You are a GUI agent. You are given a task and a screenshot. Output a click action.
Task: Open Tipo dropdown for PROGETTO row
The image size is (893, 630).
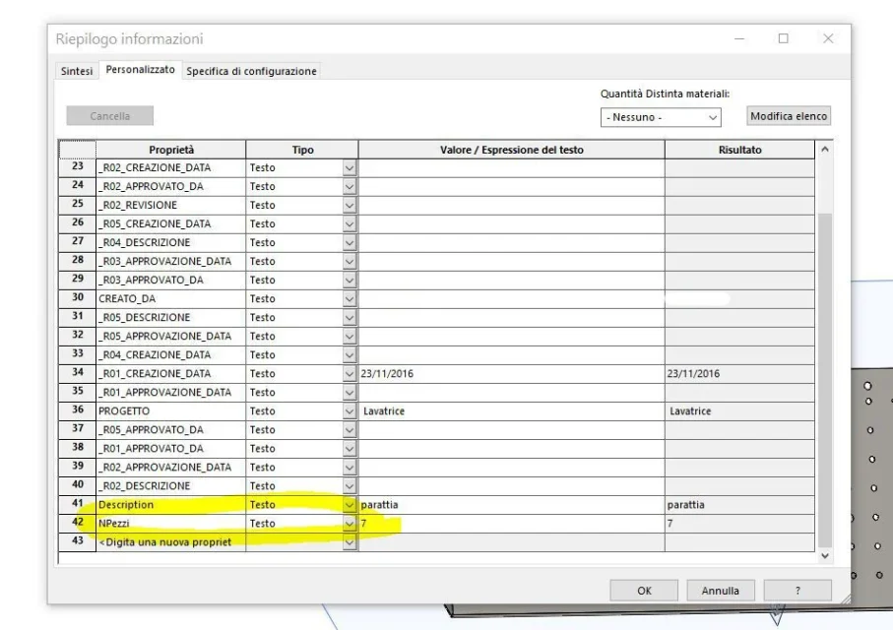click(349, 411)
